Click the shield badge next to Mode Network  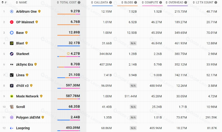tap(41, 96)
